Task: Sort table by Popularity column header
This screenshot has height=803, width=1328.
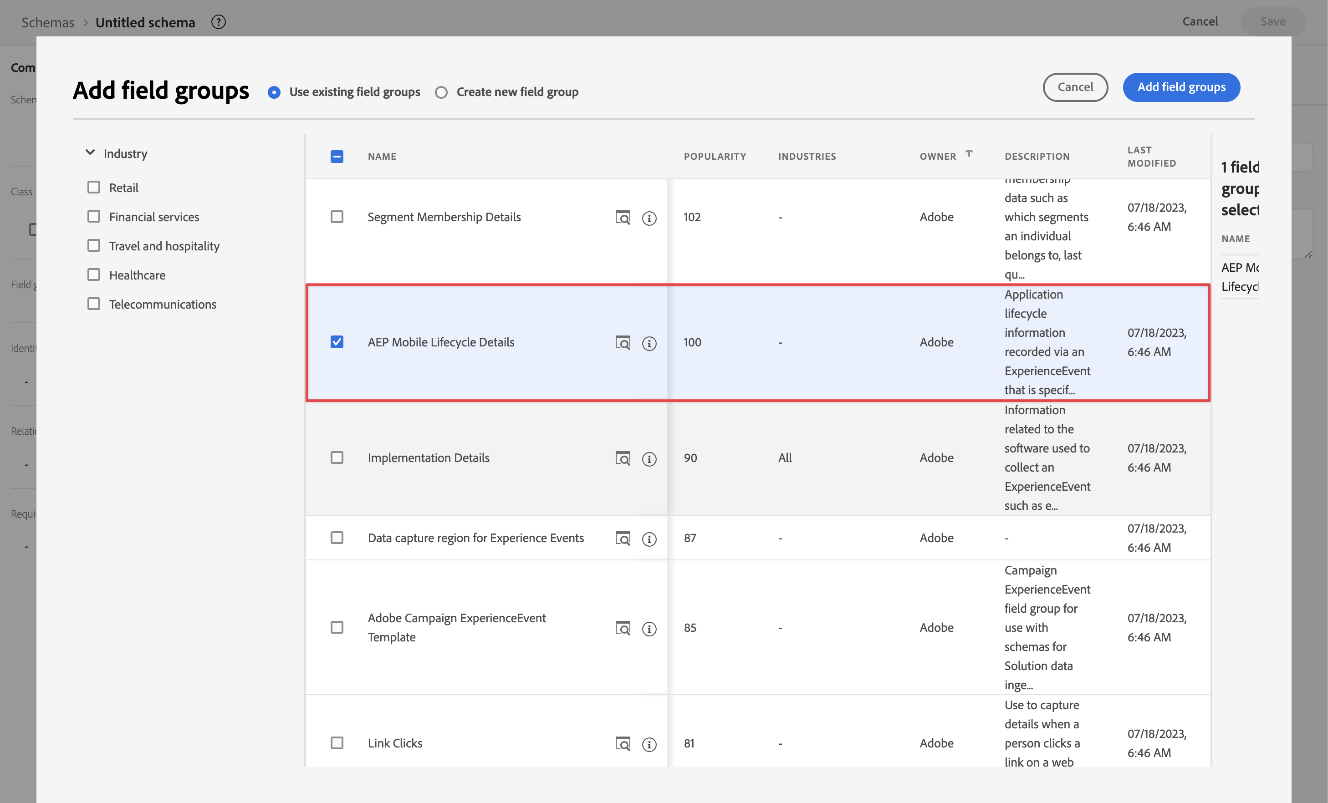Action: 715,156
